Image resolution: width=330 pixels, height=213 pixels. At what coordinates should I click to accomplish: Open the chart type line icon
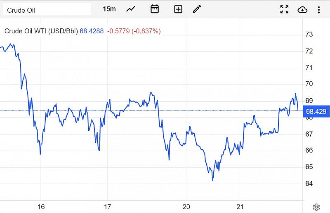coord(131,9)
